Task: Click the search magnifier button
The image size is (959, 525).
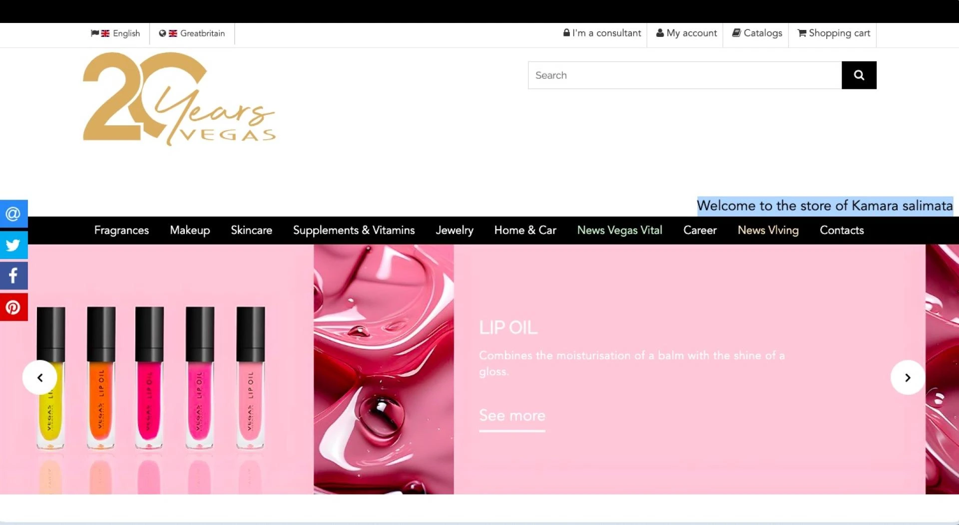Action: click(x=859, y=75)
